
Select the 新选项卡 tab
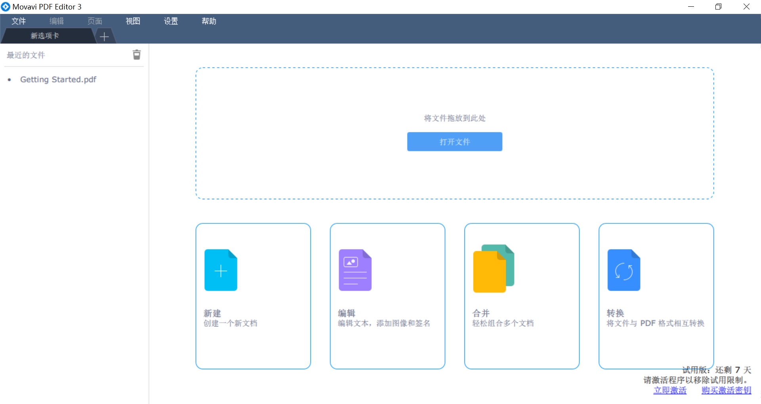pyautogui.click(x=45, y=36)
